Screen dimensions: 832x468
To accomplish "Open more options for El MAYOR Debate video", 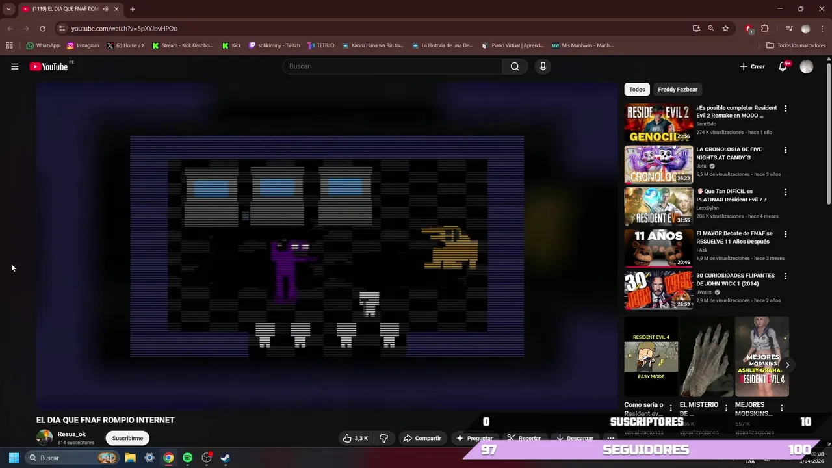I will 785,234.
